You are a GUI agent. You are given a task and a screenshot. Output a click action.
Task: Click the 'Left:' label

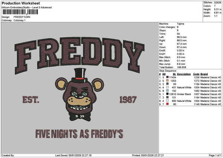coord(162,37)
